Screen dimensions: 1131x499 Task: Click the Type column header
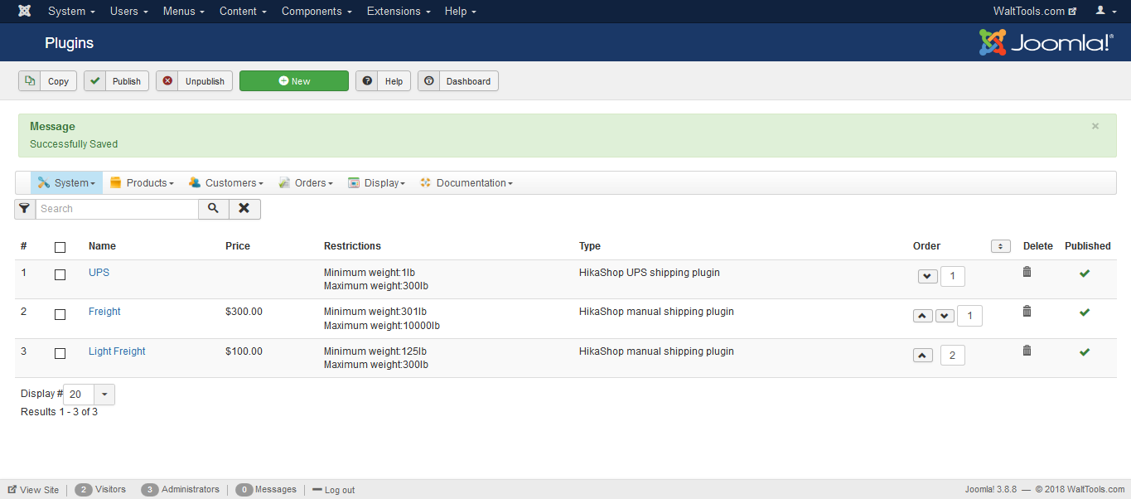[x=590, y=246]
